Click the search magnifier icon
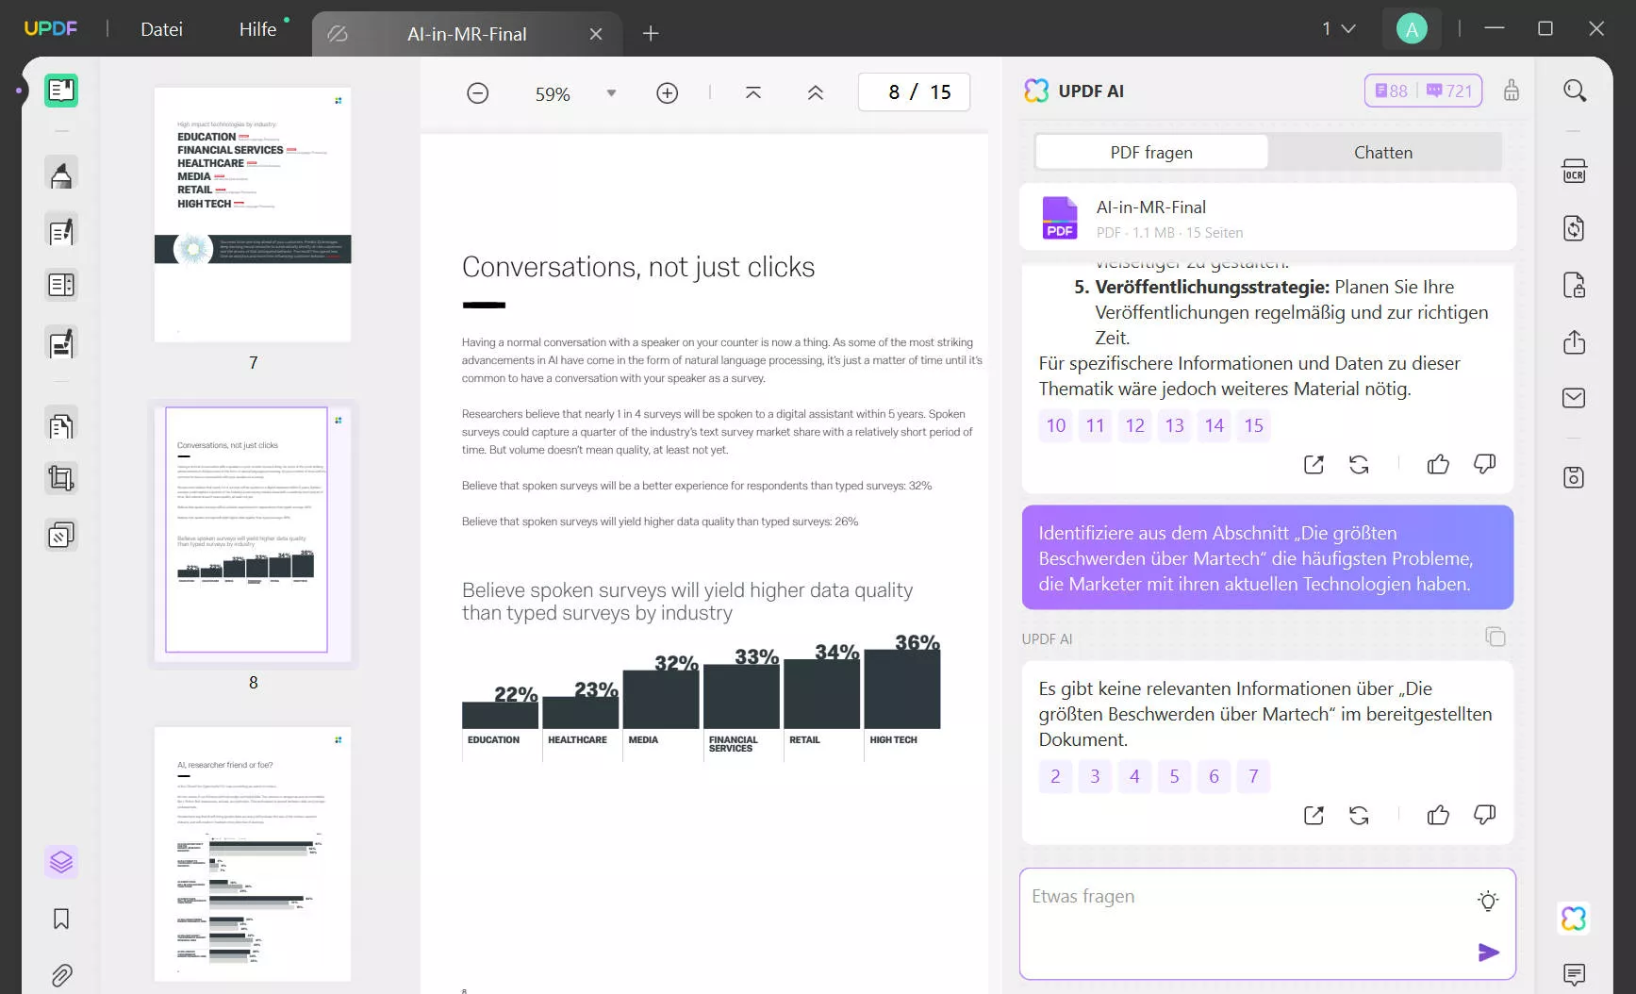The width and height of the screenshot is (1636, 994). (x=1575, y=91)
